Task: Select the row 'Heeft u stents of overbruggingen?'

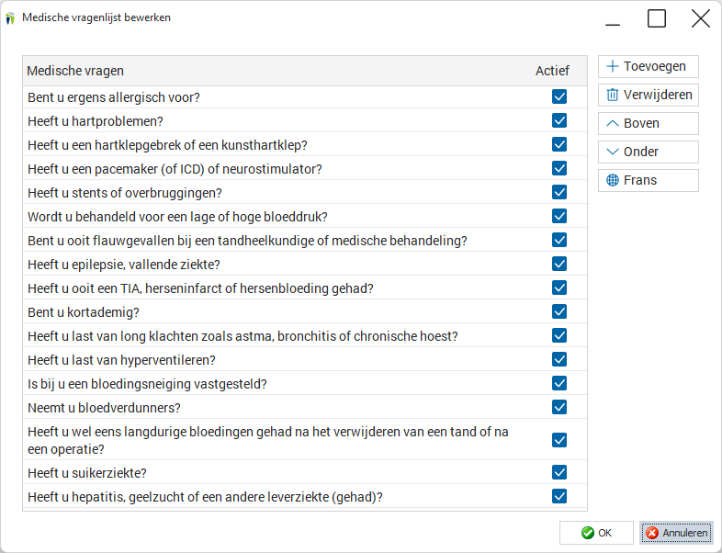Action: coord(305,193)
